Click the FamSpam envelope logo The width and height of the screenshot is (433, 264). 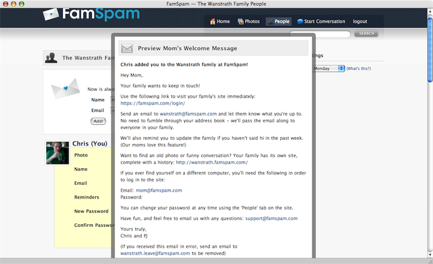[x=53, y=14]
